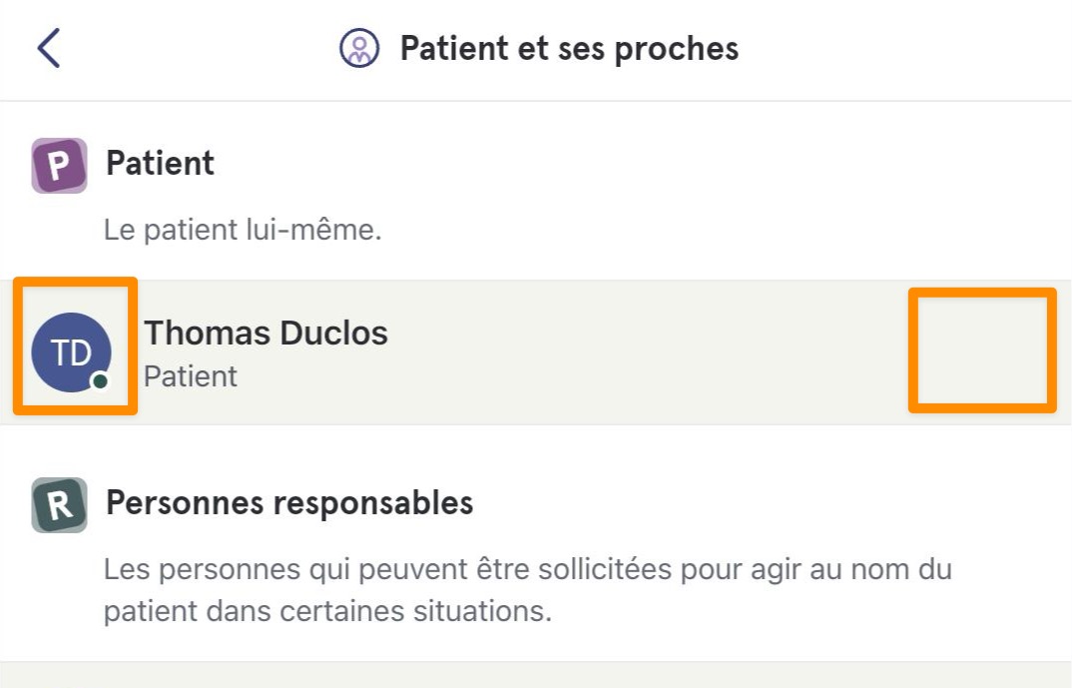Click the grey strip below Personnes responsables

pyautogui.click(x=536, y=674)
